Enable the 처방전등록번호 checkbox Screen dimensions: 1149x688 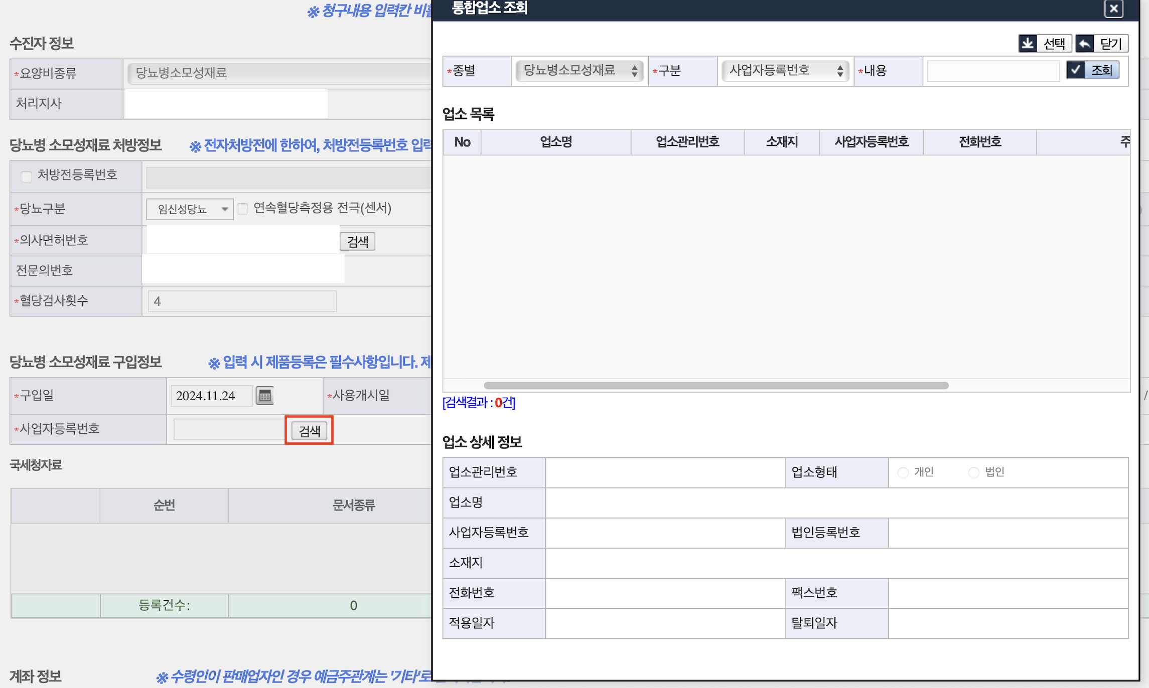(x=26, y=176)
